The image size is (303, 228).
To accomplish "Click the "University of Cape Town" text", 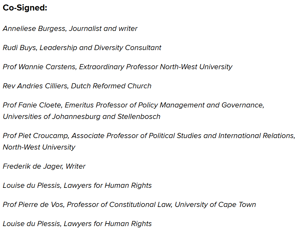I will click(x=215, y=204).
